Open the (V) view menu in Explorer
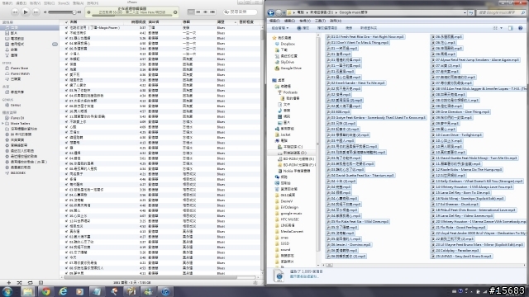The image size is (529, 297). click(305, 21)
